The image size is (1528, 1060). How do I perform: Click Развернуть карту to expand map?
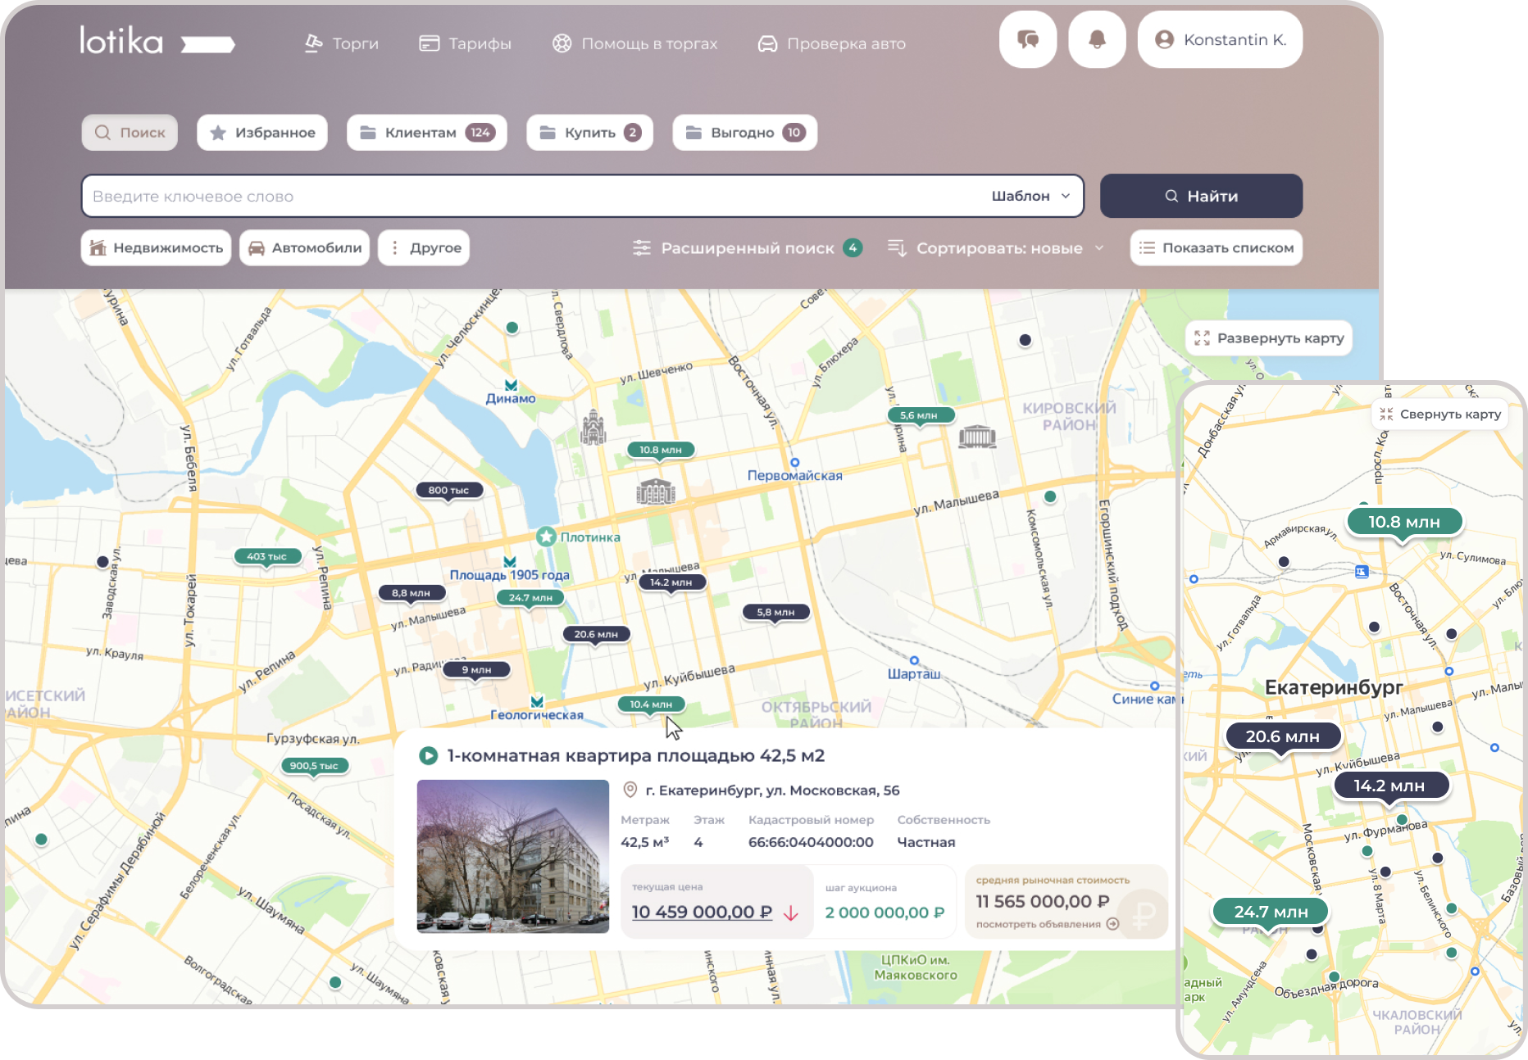click(1269, 338)
